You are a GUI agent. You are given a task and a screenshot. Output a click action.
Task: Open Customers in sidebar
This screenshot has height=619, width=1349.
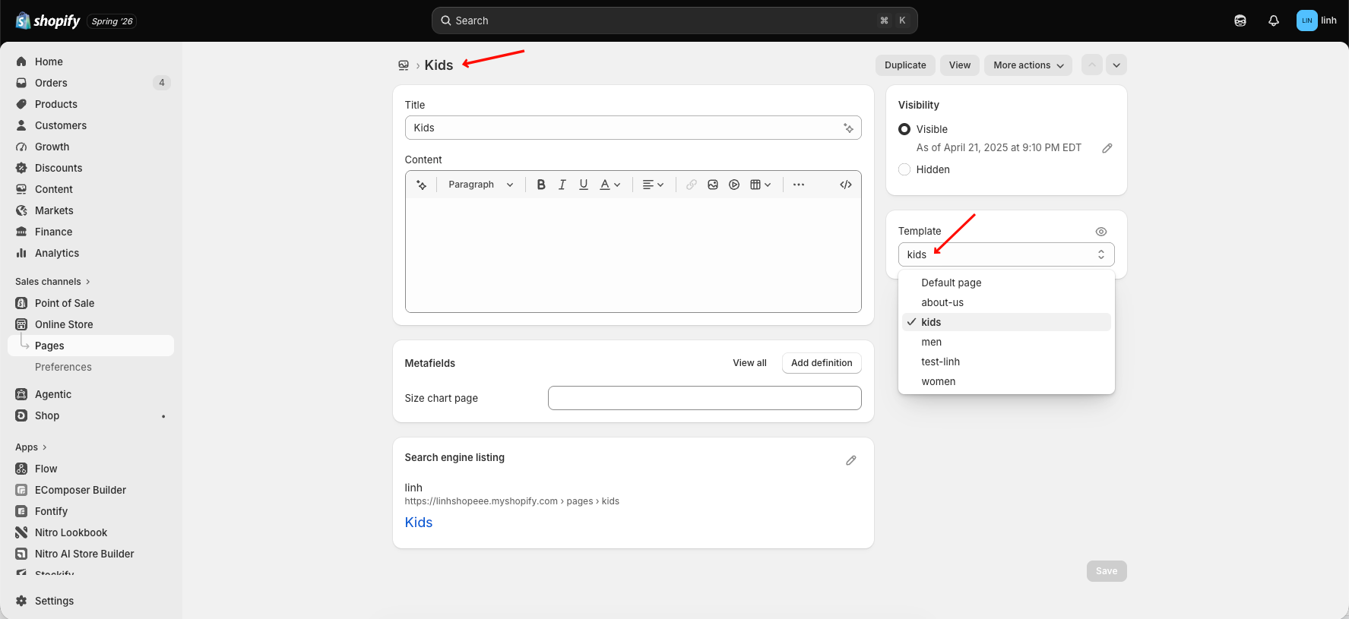[x=91, y=125]
